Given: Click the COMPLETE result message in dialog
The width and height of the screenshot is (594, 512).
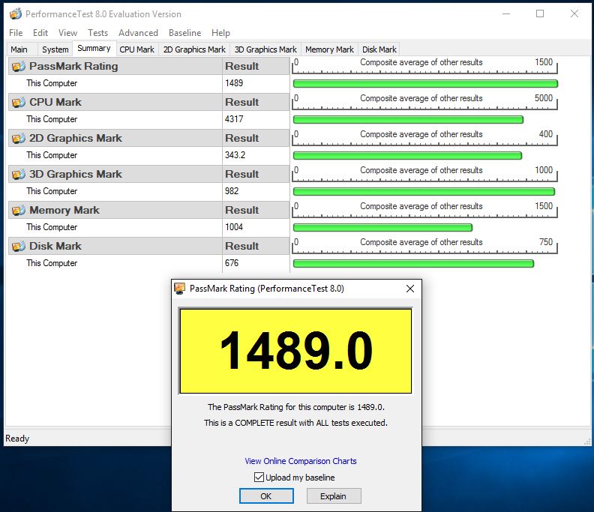Looking at the screenshot, I should pyautogui.click(x=295, y=423).
